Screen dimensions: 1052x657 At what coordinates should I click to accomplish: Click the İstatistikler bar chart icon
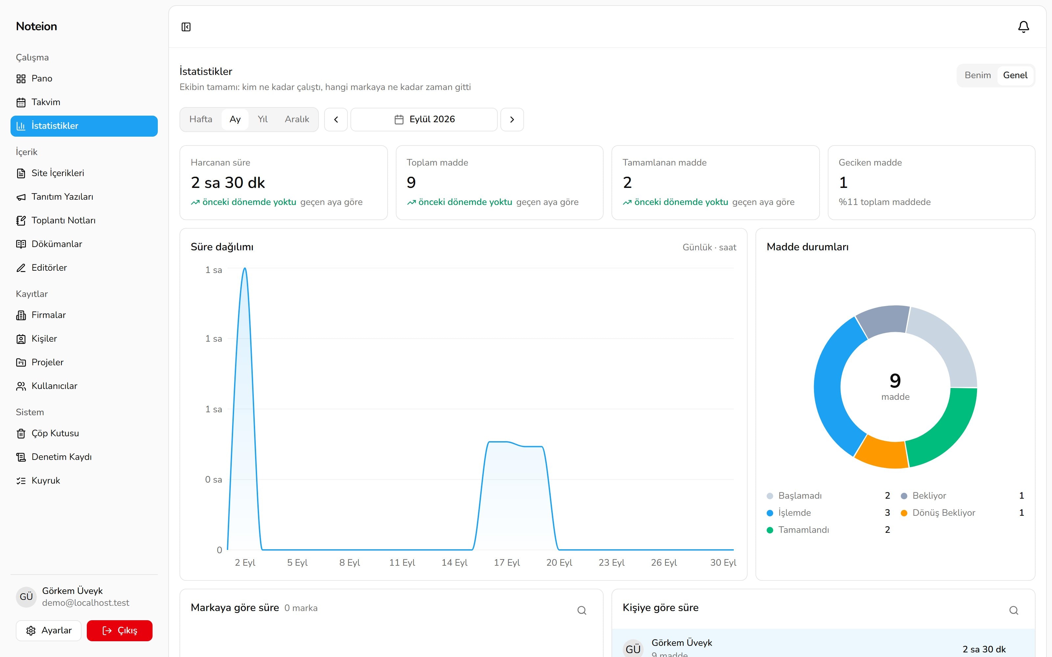click(21, 126)
